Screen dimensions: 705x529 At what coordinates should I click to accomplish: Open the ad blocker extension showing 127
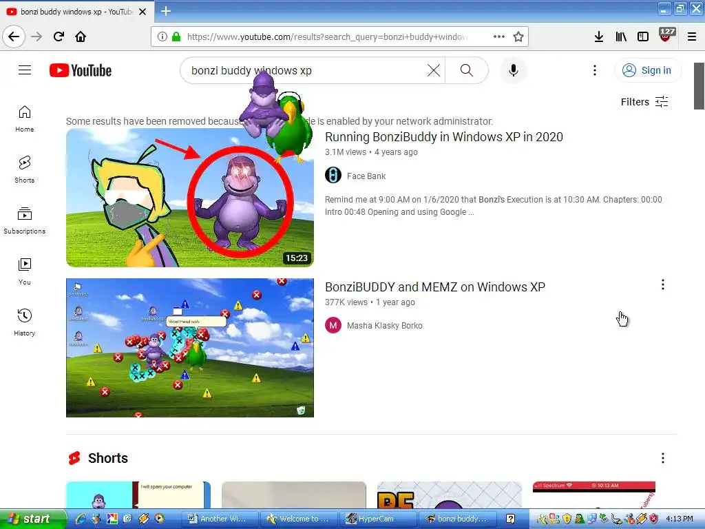[666, 34]
